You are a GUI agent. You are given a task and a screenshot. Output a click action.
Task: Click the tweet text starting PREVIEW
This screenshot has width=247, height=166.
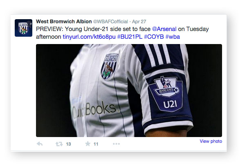[122, 33]
